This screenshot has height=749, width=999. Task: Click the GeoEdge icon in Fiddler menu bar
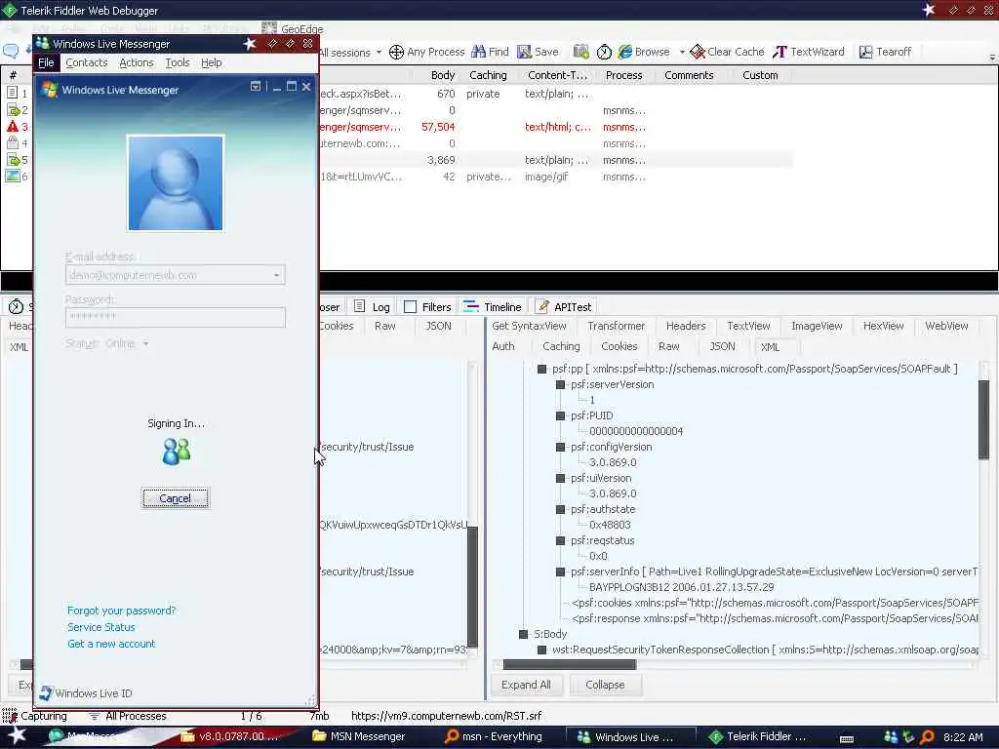(x=269, y=28)
